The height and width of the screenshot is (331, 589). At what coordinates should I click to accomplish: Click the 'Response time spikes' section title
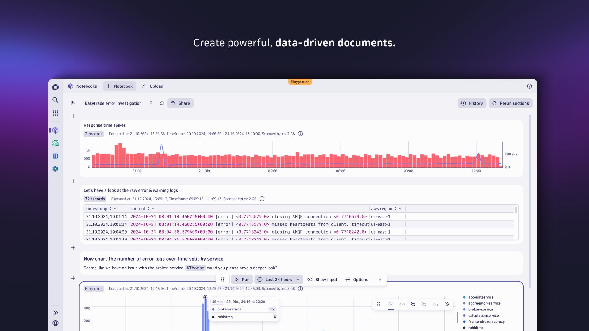tap(105, 125)
